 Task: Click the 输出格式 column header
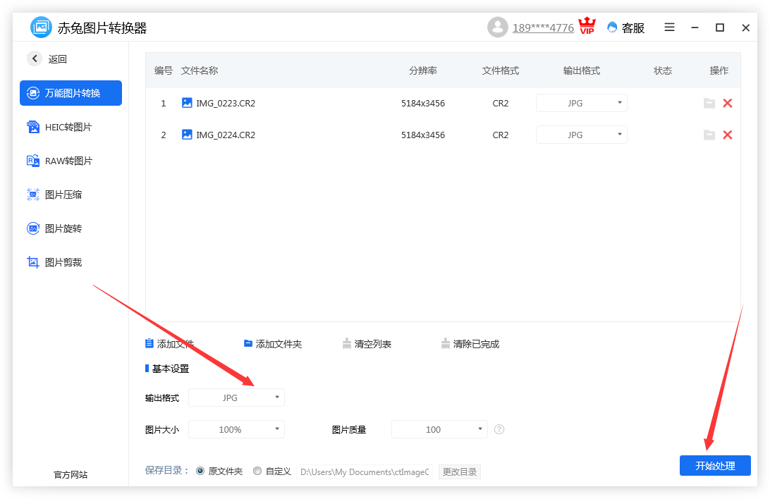(x=582, y=70)
